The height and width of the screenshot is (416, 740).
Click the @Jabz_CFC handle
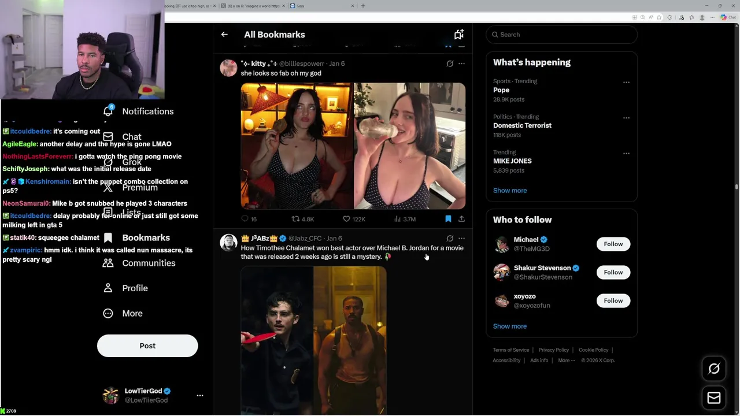(x=305, y=238)
